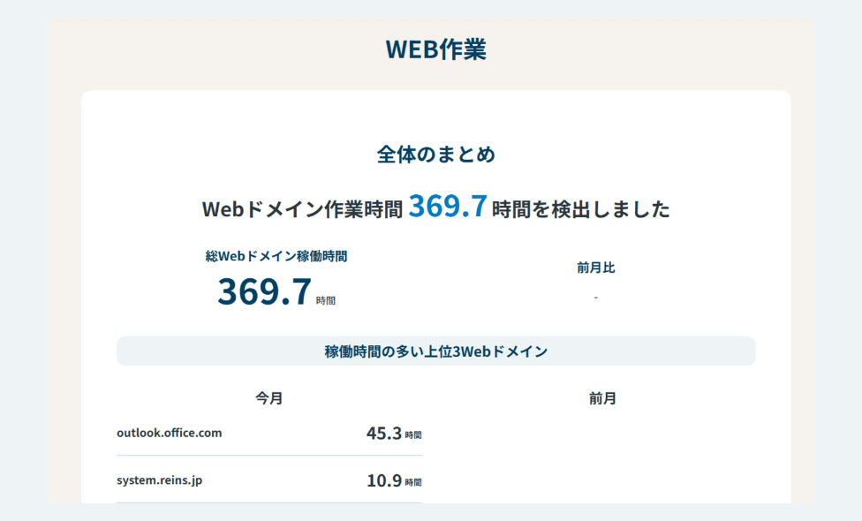Click the 稼働時間の多い上位3Webドメイン section bar
The height and width of the screenshot is (521, 862).
[434, 351]
